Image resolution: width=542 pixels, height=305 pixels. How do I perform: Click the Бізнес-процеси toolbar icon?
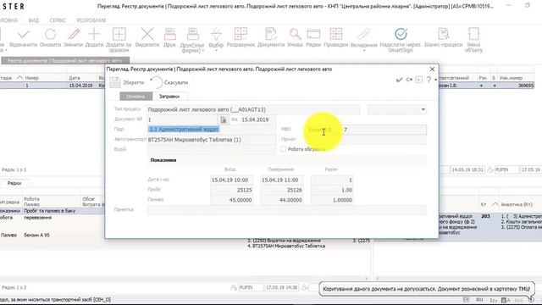tap(443, 34)
